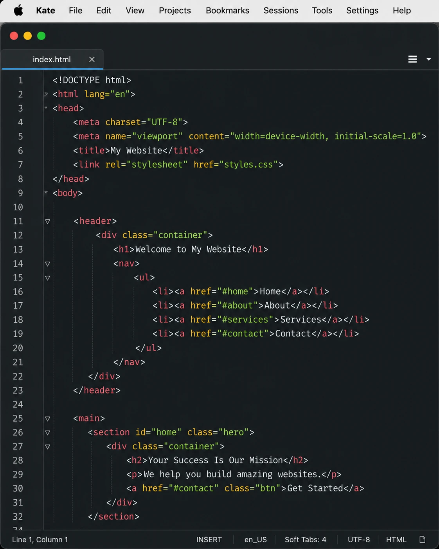Click the Line 1, Column 1 status entry
Screen dimensions: 439x549
(x=40, y=540)
